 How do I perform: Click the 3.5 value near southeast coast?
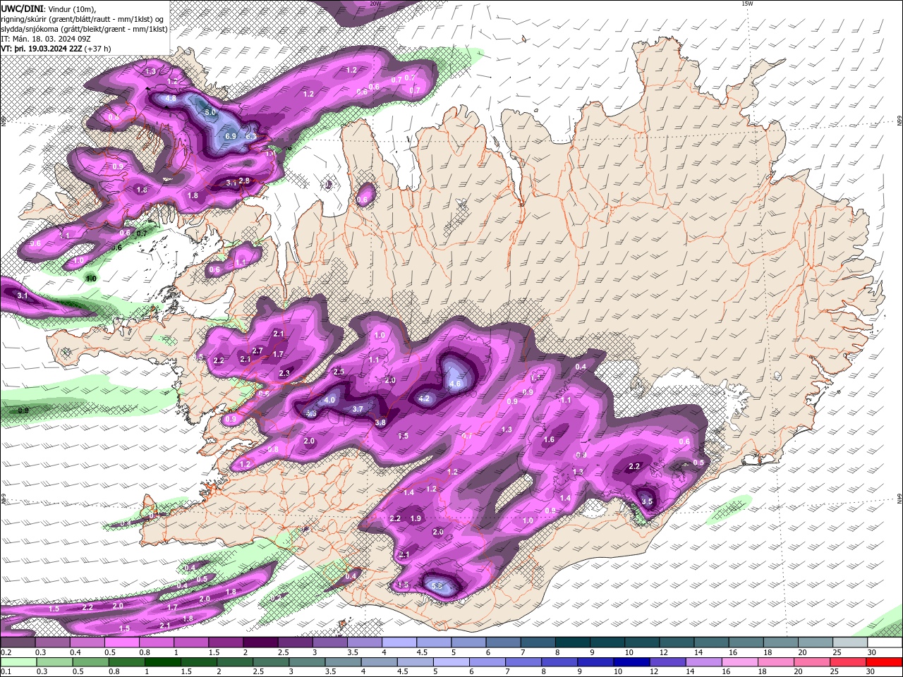click(648, 501)
